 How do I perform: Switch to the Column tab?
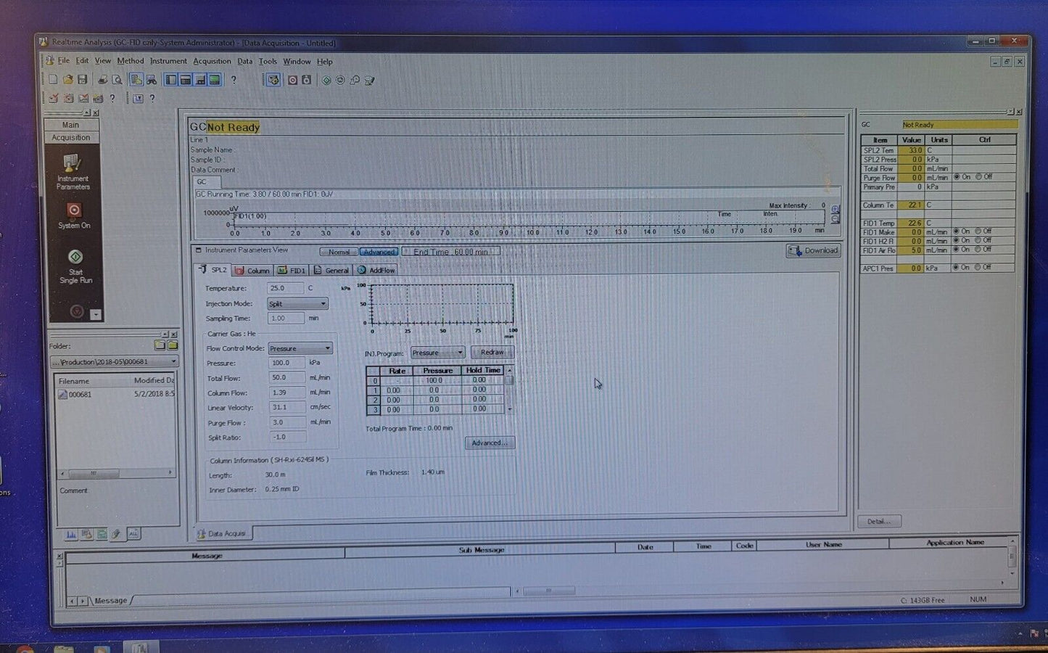[252, 271]
